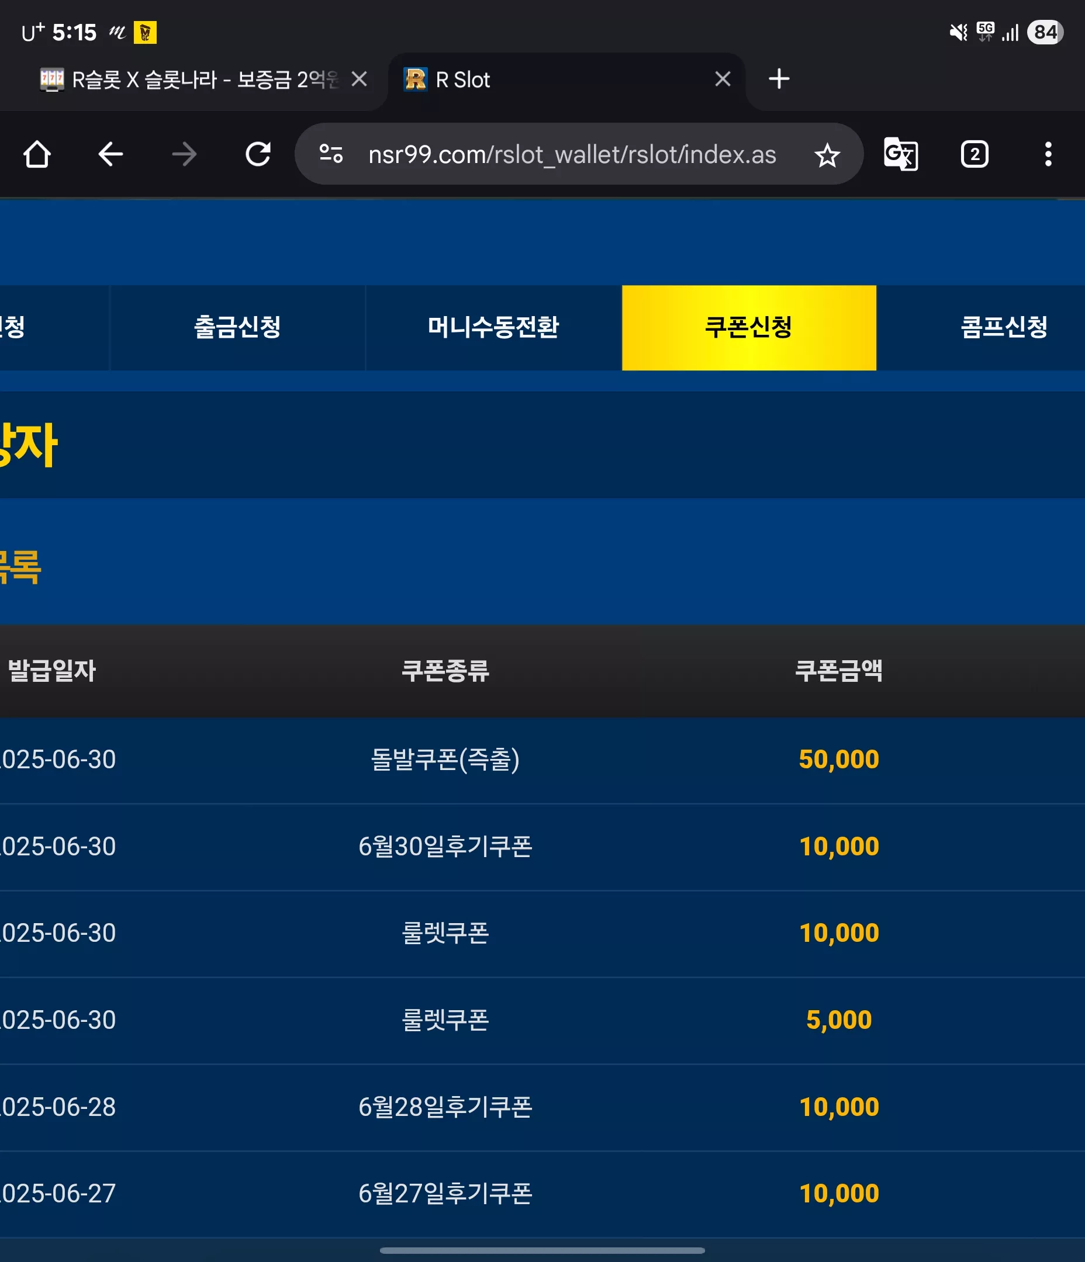This screenshot has width=1085, height=1262.
Task: Tap the browser home icon
Action: (37, 154)
